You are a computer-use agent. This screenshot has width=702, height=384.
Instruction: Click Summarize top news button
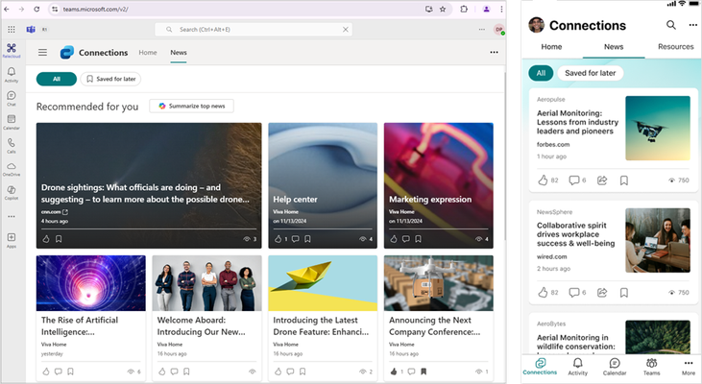click(192, 106)
